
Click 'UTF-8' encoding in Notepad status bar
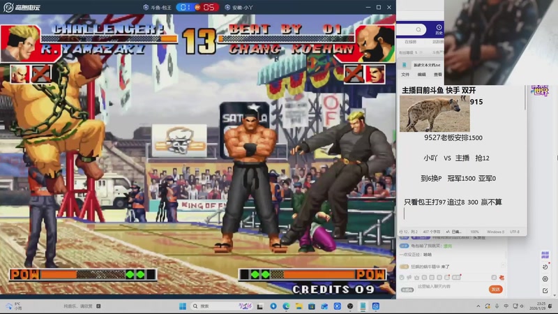(x=515, y=232)
